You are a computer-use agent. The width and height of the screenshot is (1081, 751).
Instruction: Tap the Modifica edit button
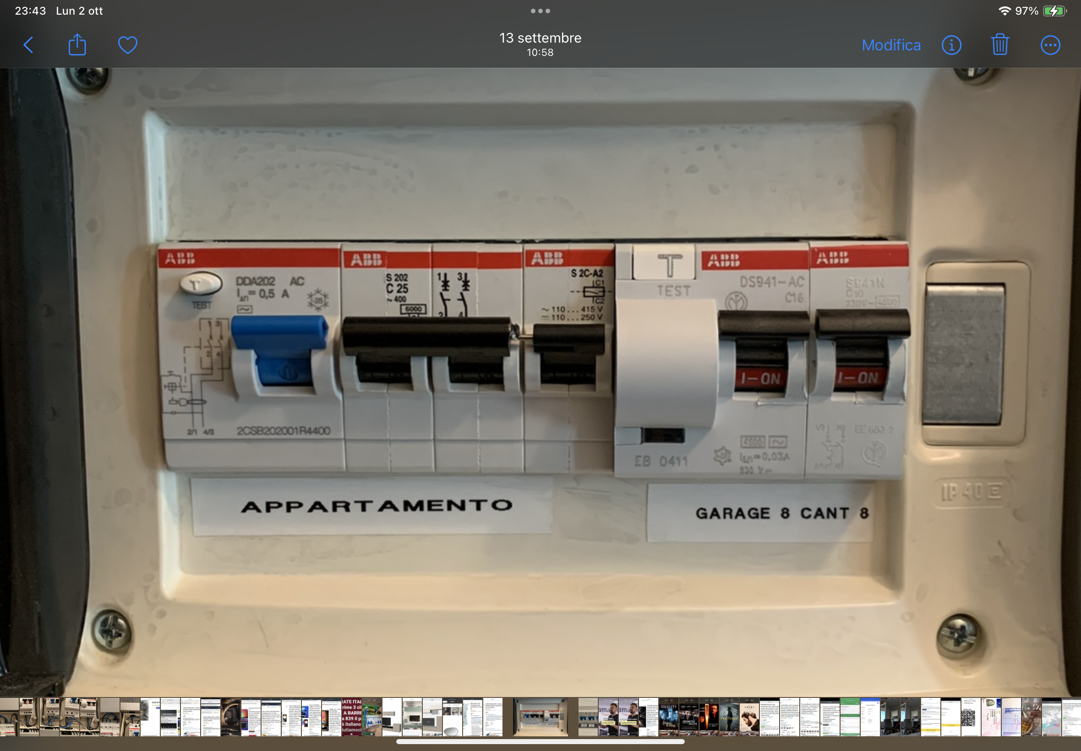(891, 45)
